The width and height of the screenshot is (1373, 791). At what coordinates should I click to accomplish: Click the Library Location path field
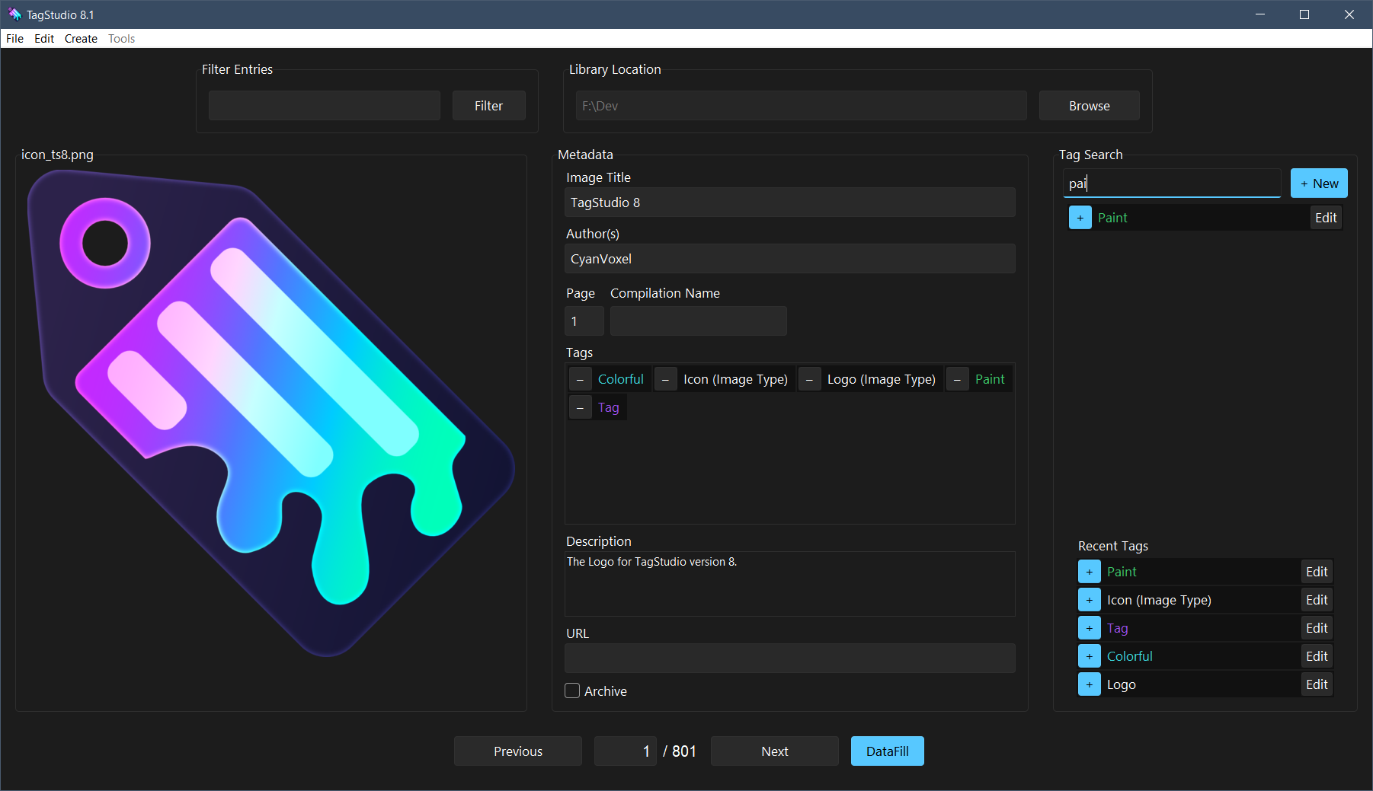[x=802, y=106]
